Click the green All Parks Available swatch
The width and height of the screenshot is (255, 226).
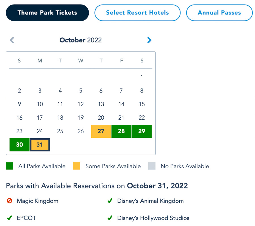coord(10,166)
